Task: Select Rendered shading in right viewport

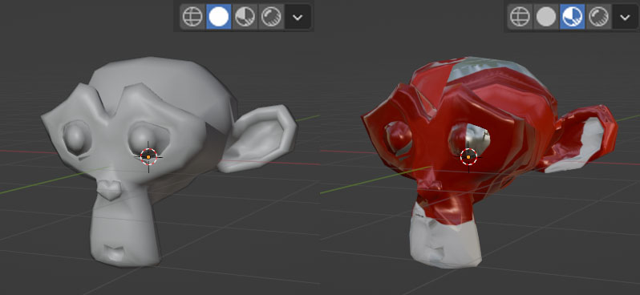Action: [x=598, y=17]
